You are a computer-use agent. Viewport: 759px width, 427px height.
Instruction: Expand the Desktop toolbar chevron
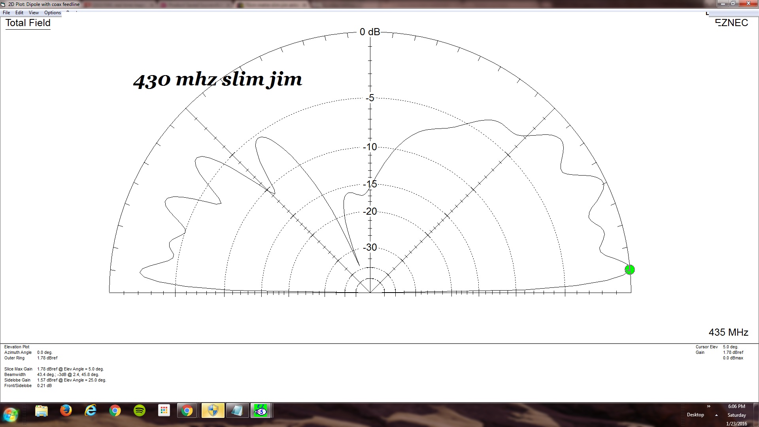click(709, 406)
